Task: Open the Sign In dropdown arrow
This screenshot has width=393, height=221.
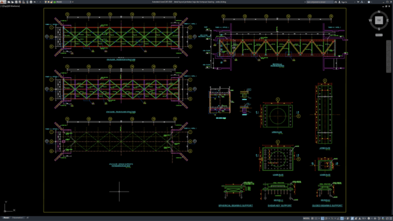Action: point(355,2)
